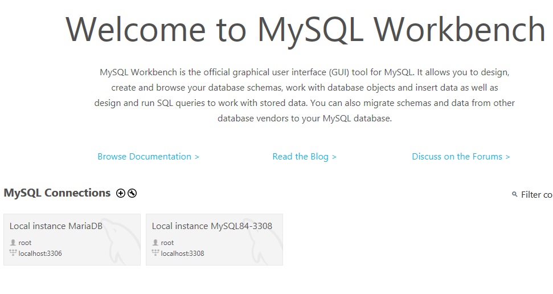The width and height of the screenshot is (553, 294).
Task: Click localhost:3306 text on MariaDB tile
Action: click(x=40, y=254)
